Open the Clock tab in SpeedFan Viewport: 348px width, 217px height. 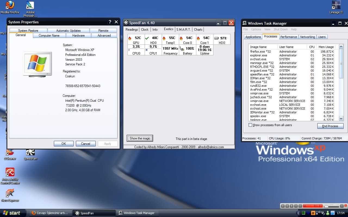145,29
